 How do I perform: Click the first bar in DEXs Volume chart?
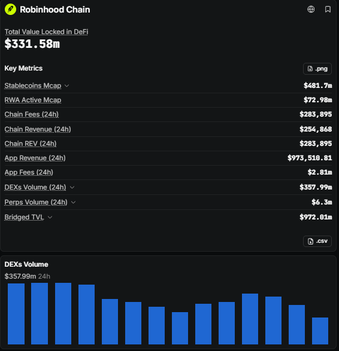[x=16, y=314]
